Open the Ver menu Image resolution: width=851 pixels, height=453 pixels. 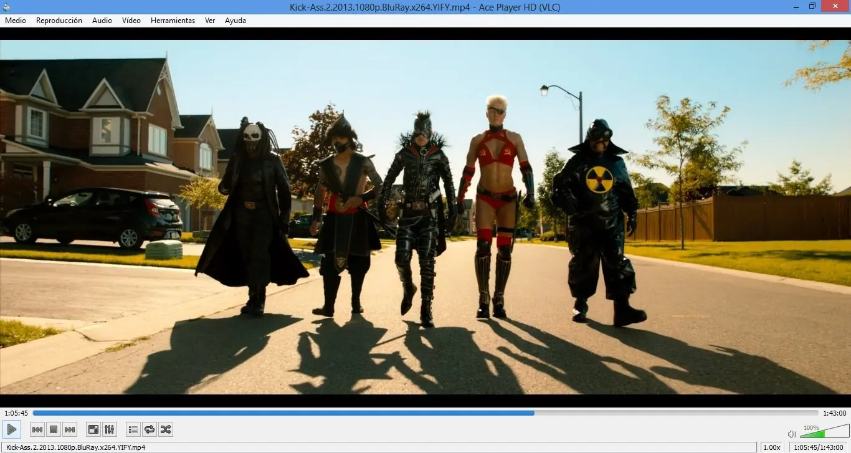click(210, 21)
